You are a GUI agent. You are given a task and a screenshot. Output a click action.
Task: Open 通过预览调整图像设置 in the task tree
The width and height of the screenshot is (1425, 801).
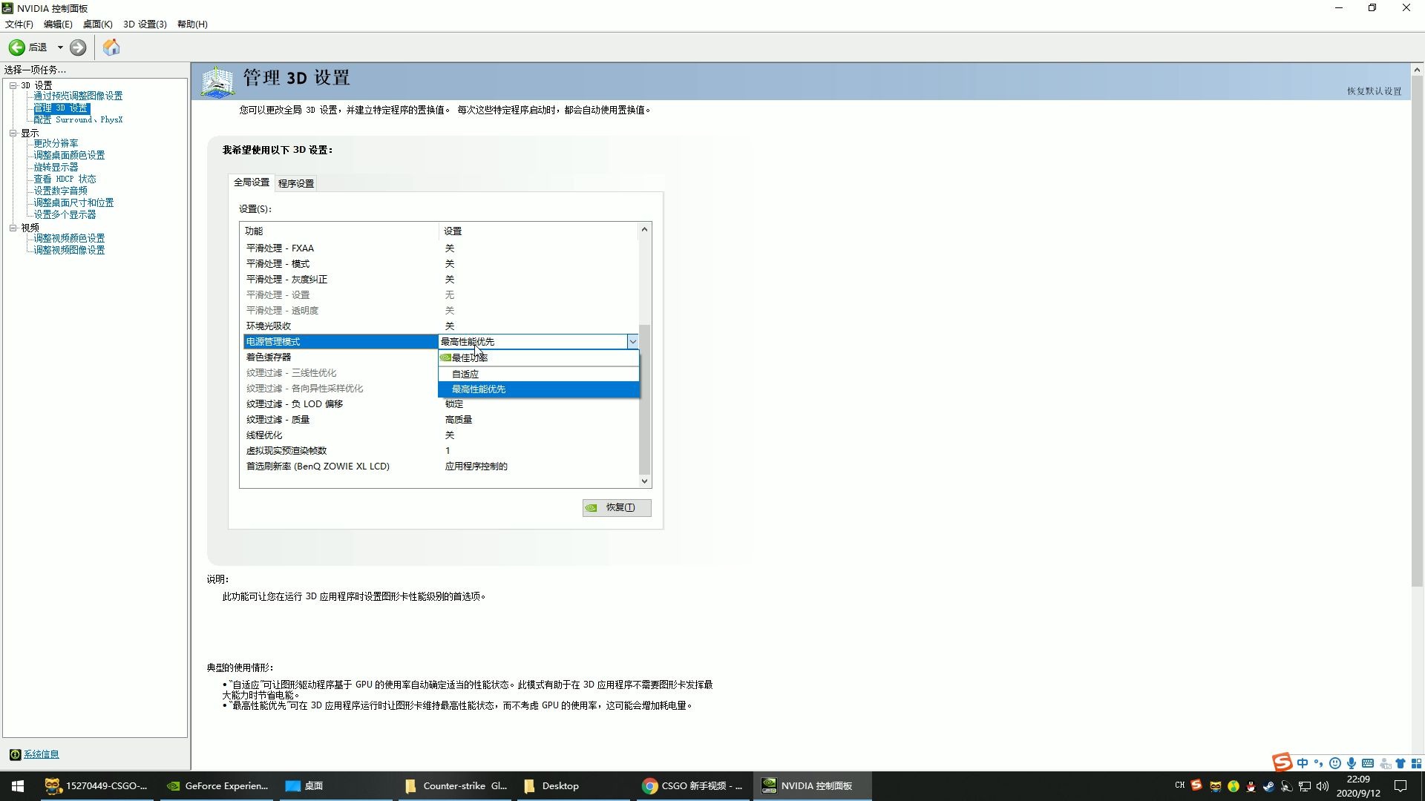click(x=78, y=96)
